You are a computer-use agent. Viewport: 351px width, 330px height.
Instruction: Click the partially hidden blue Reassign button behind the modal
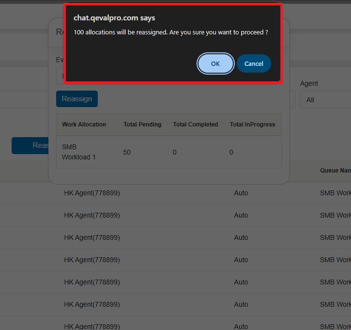30,145
